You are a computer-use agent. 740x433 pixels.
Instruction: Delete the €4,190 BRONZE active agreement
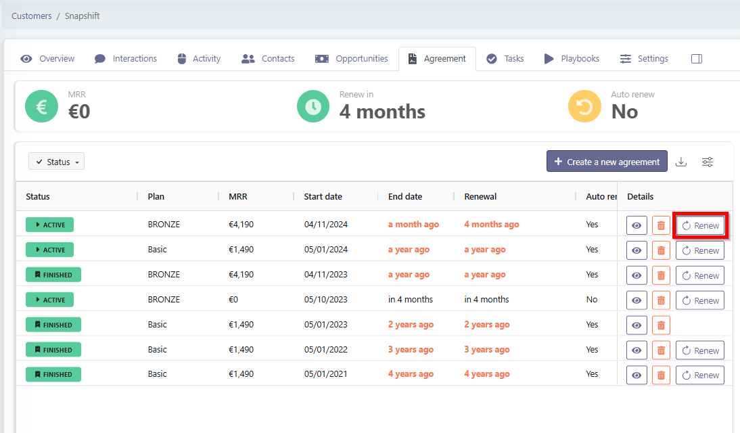[661, 225]
